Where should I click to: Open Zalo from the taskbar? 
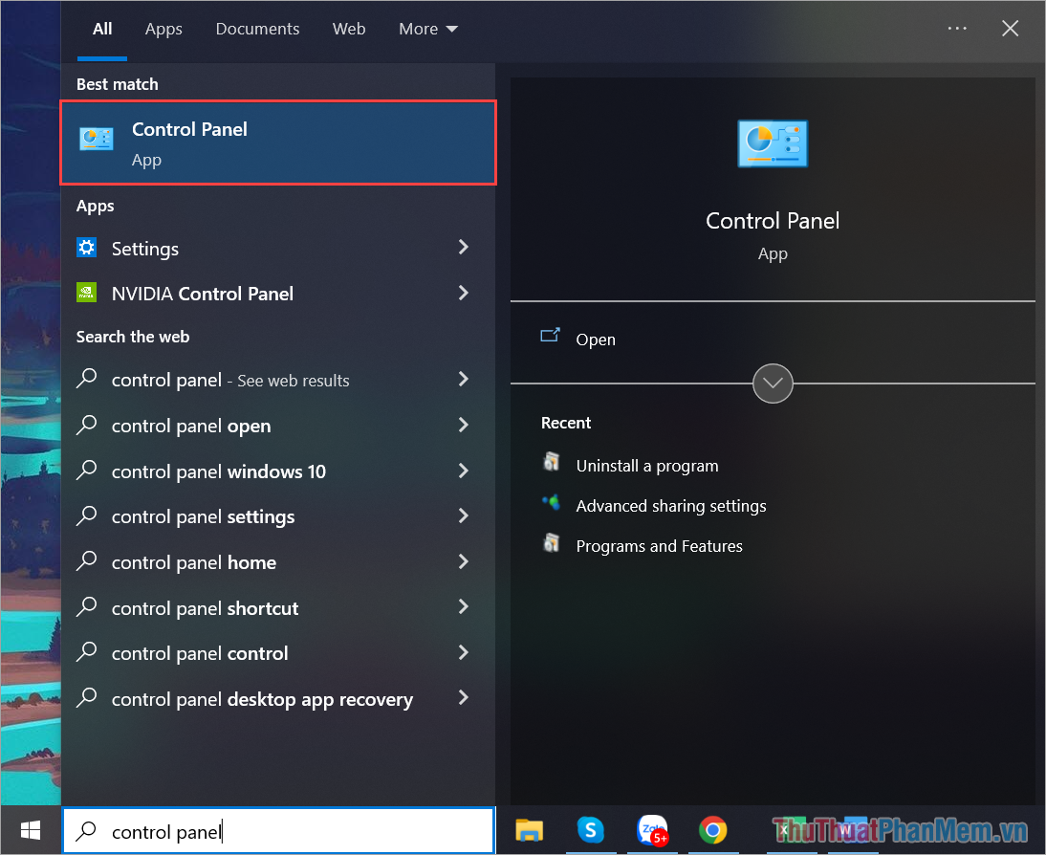(651, 830)
